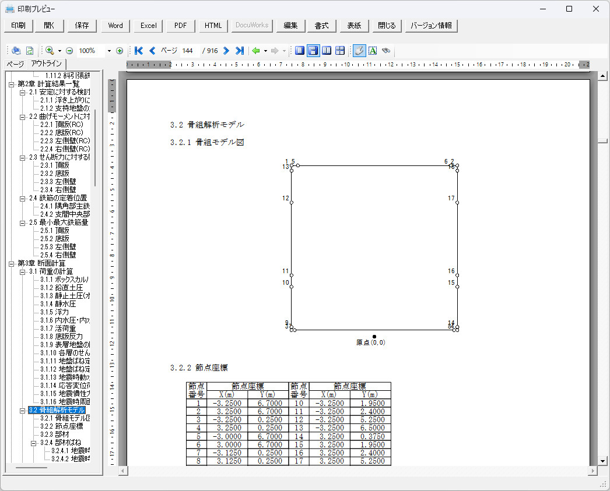Viewport: 610px width, 491px height.
Task: Jump to the last page
Action: [239, 51]
